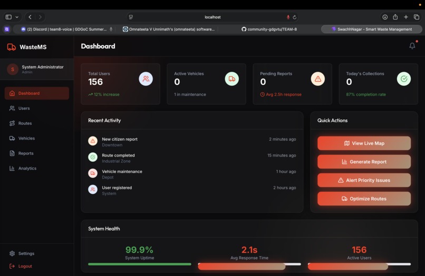Open the Dashboard sidebar item

pyautogui.click(x=37, y=93)
